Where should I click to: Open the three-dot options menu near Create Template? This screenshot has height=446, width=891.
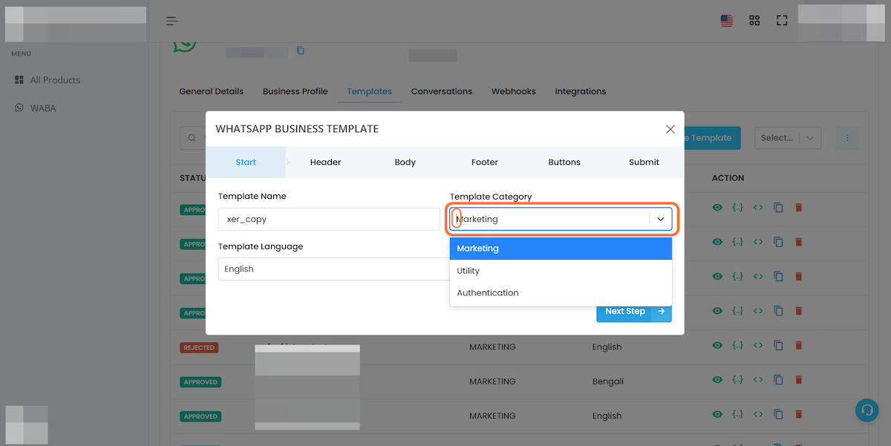(x=847, y=137)
